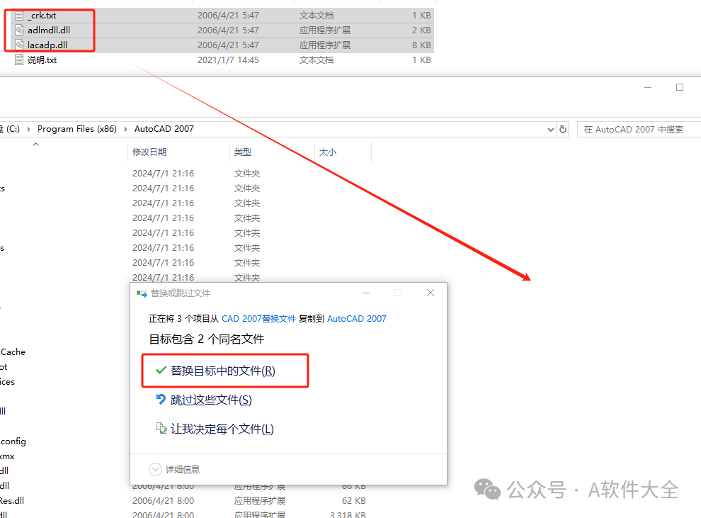Screen dimensions: 701x518
Task: Choose 跳过这些文件(S) option
Action: [x=211, y=400]
